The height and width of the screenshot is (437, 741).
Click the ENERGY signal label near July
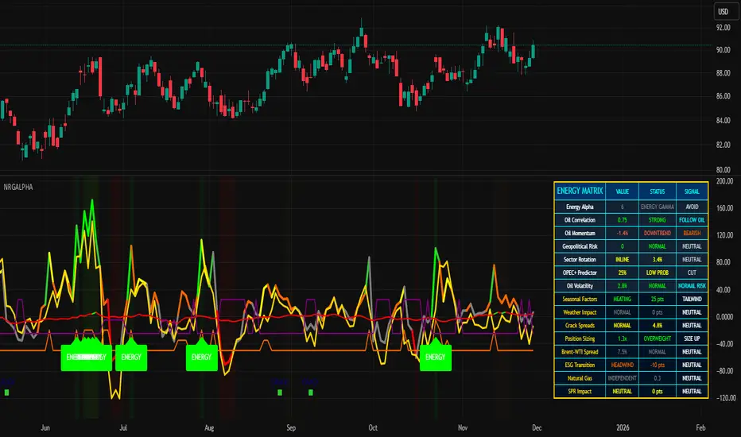131,358
